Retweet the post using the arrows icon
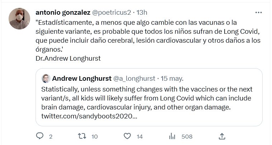Image resolution: width=272 pixels, height=145 pixels. click(82, 136)
